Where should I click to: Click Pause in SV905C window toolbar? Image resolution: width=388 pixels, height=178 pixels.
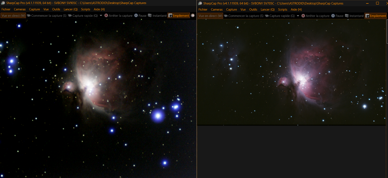140,16
